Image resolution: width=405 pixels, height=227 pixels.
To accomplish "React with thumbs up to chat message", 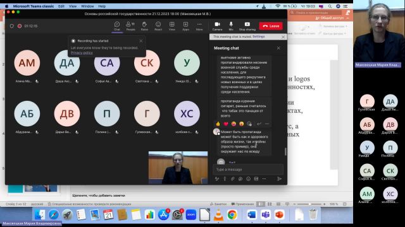I will (218, 124).
